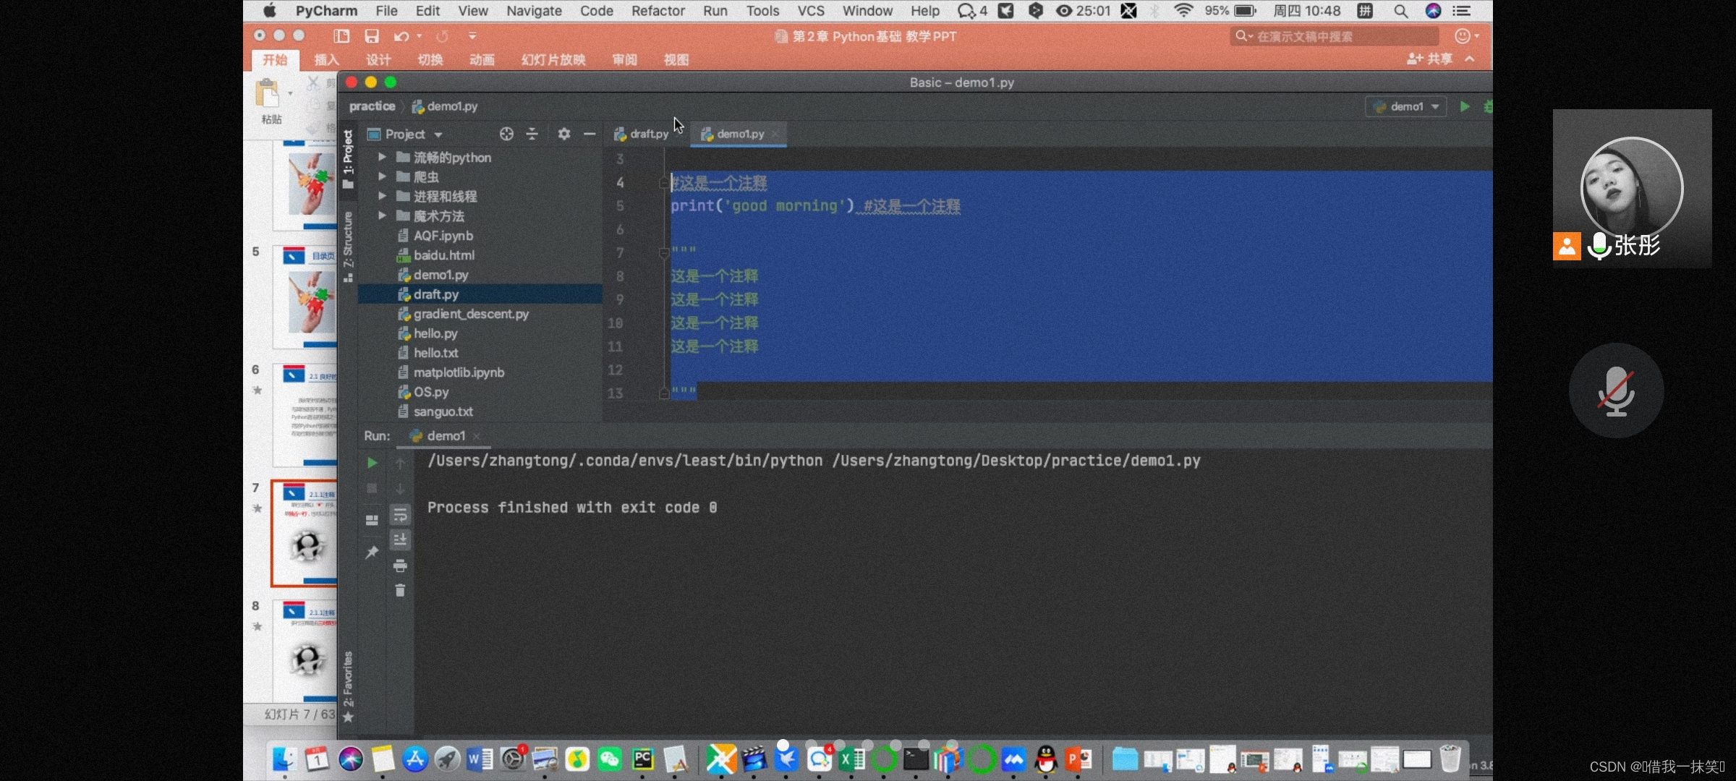Screen dimensions: 1736x781
Task: Expand the 流畅的python folder
Action: point(382,157)
